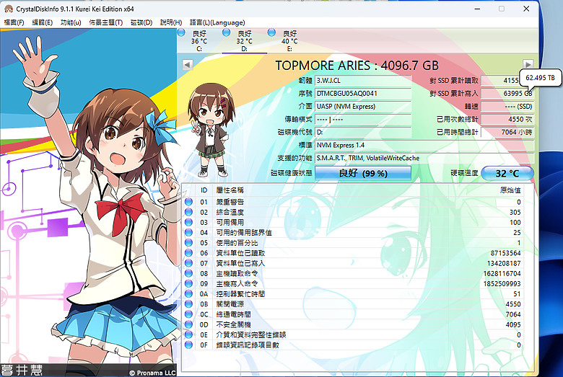Select raw value 1852509993 in row 09
The height and width of the screenshot is (377, 563).
(x=502, y=284)
